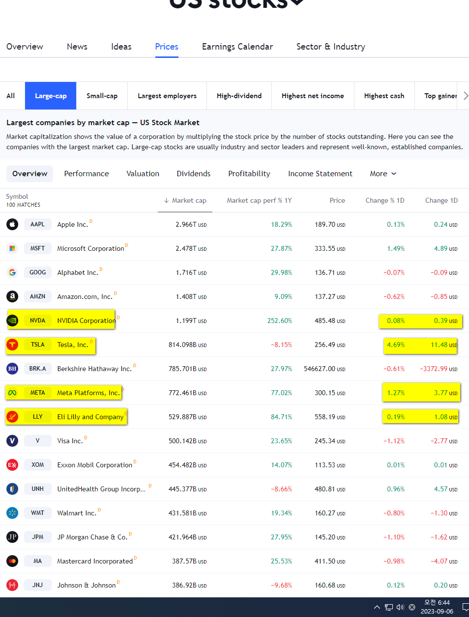This screenshot has height=617, width=469.
Task: Open the Alphabet Inc. company link
Action: 78,272
